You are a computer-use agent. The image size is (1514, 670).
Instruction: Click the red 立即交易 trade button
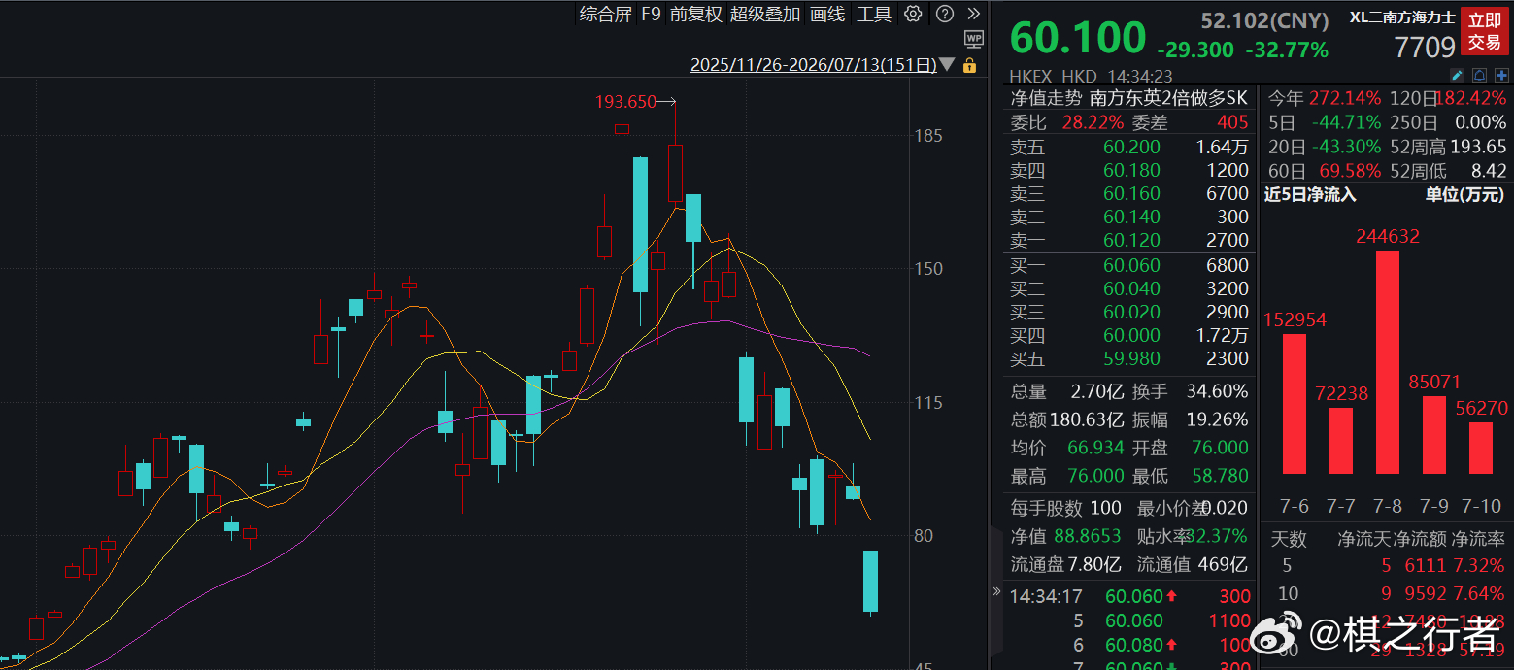click(x=1484, y=31)
